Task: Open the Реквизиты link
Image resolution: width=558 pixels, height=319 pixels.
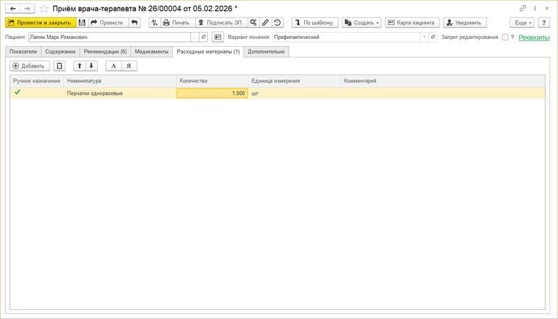Action: click(x=534, y=38)
